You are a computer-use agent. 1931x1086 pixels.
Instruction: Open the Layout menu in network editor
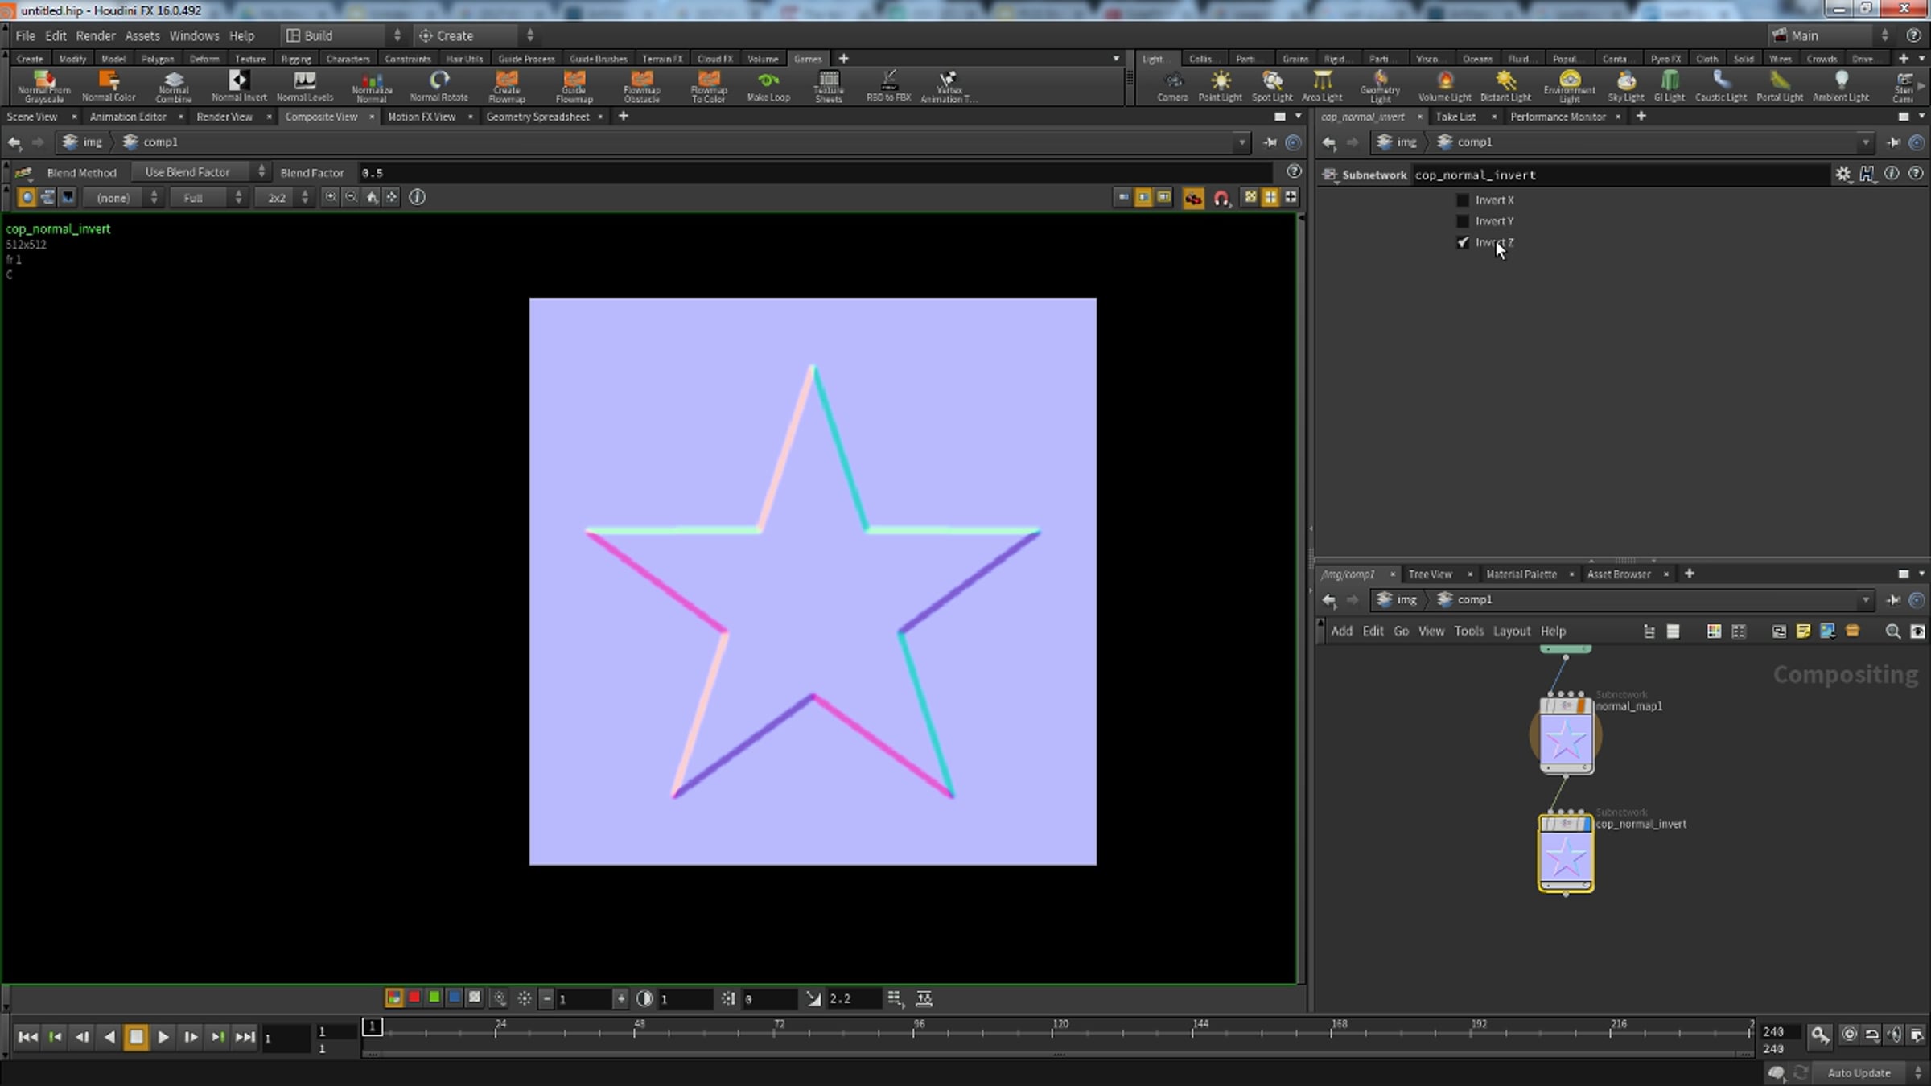[x=1511, y=631]
